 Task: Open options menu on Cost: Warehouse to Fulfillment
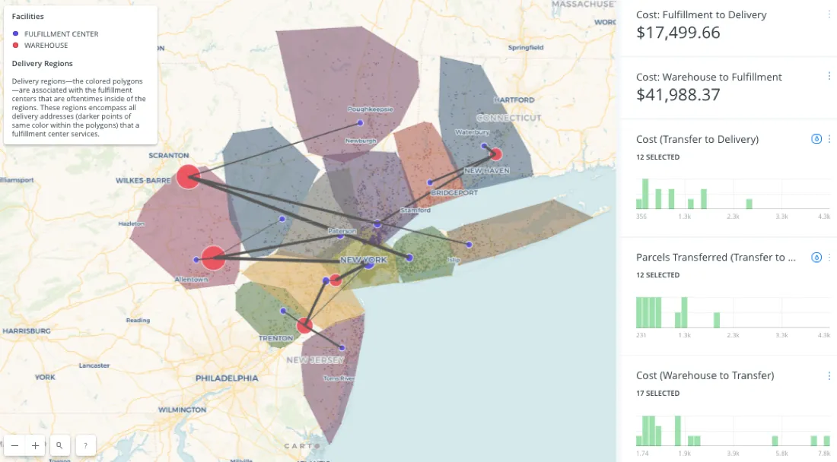click(x=829, y=76)
